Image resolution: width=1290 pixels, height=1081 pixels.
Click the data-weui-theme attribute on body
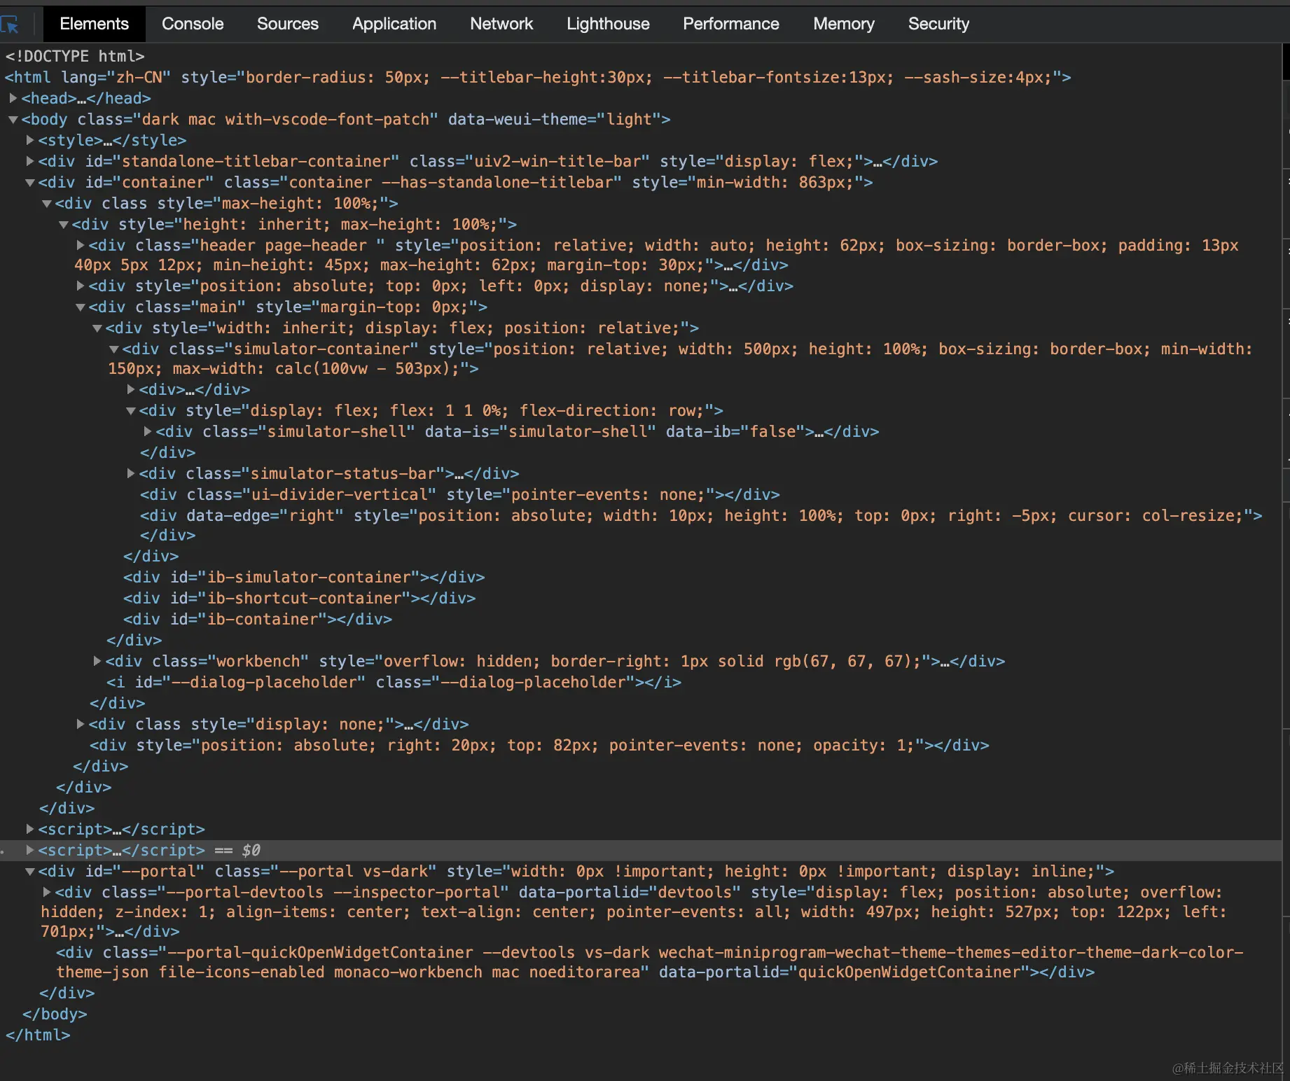point(553,119)
